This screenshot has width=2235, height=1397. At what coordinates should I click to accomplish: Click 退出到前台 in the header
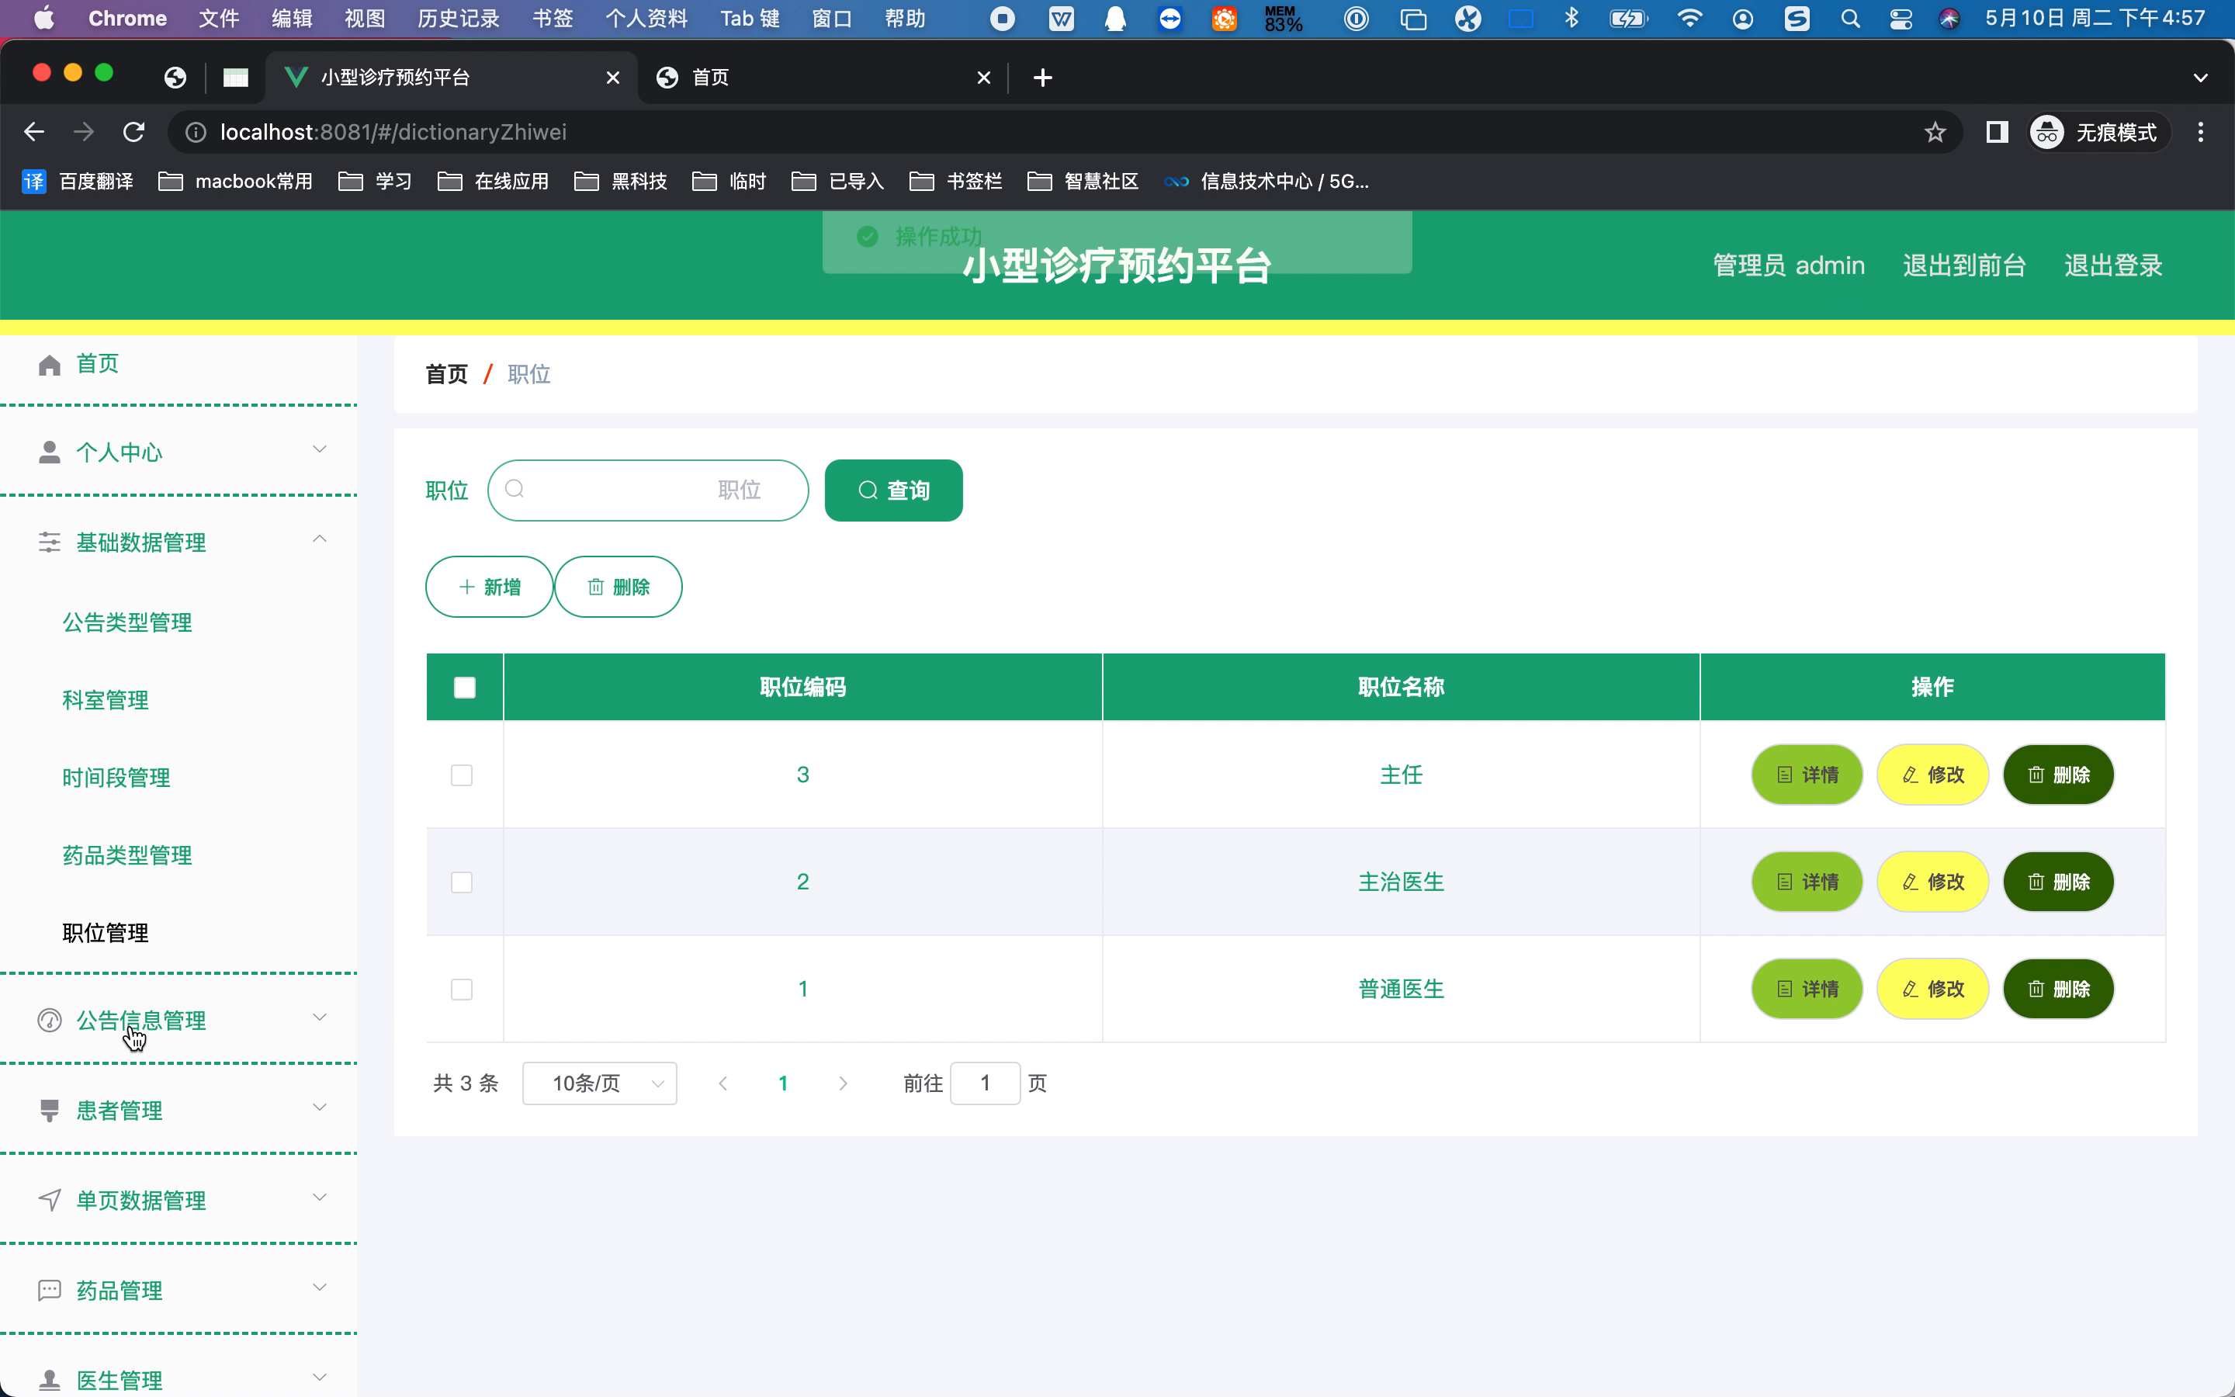pos(1964,266)
